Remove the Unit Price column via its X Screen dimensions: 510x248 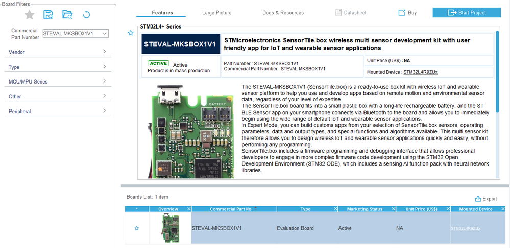click(x=448, y=209)
